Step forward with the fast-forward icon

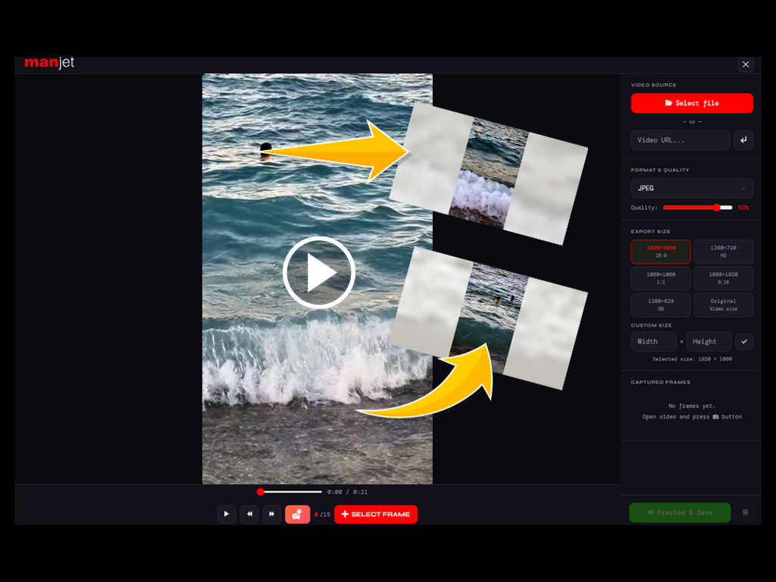pos(271,514)
